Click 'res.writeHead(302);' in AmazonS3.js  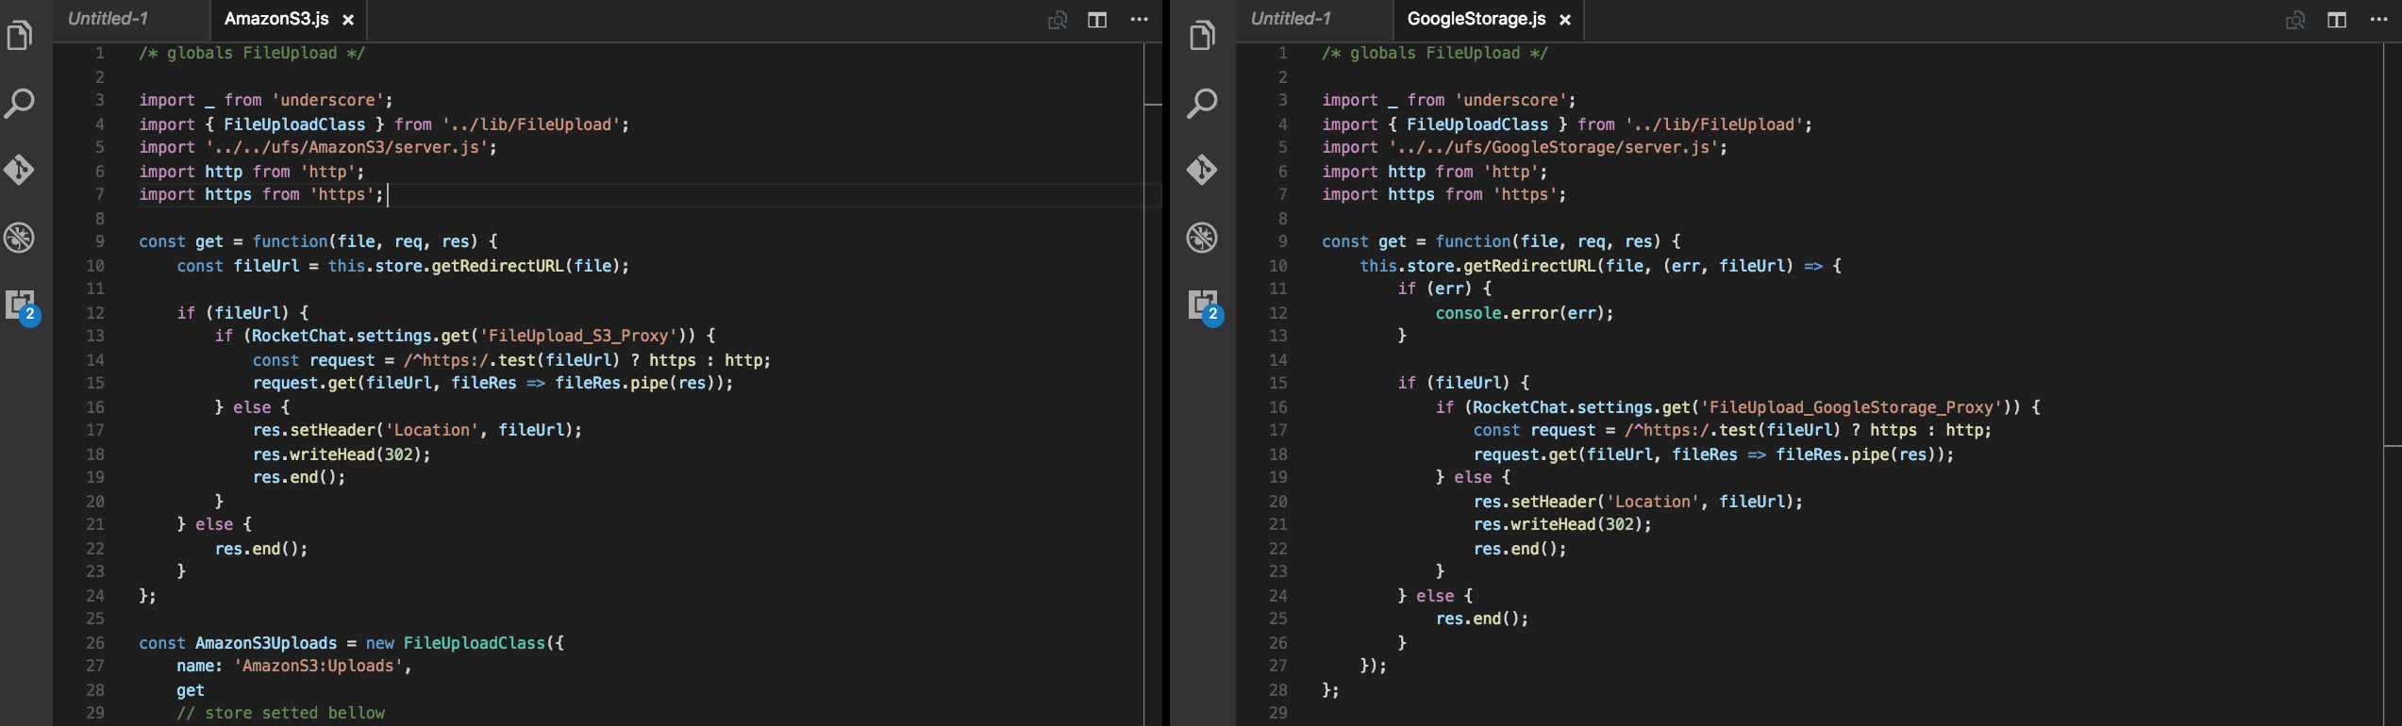click(x=342, y=454)
